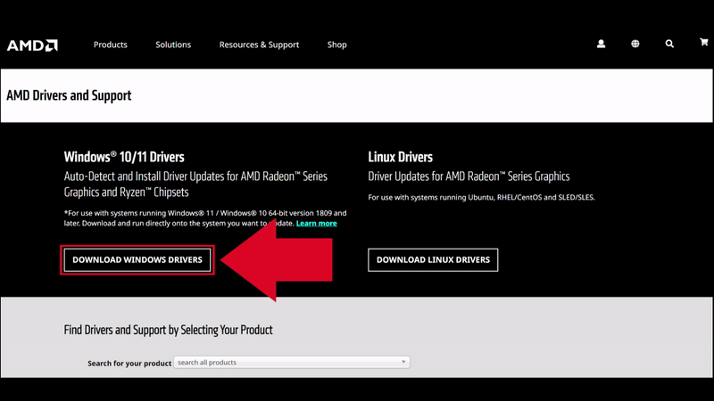Screen dimensions: 714x401
Task: Click the AMD Drivers and Support heading
Action: click(x=69, y=95)
